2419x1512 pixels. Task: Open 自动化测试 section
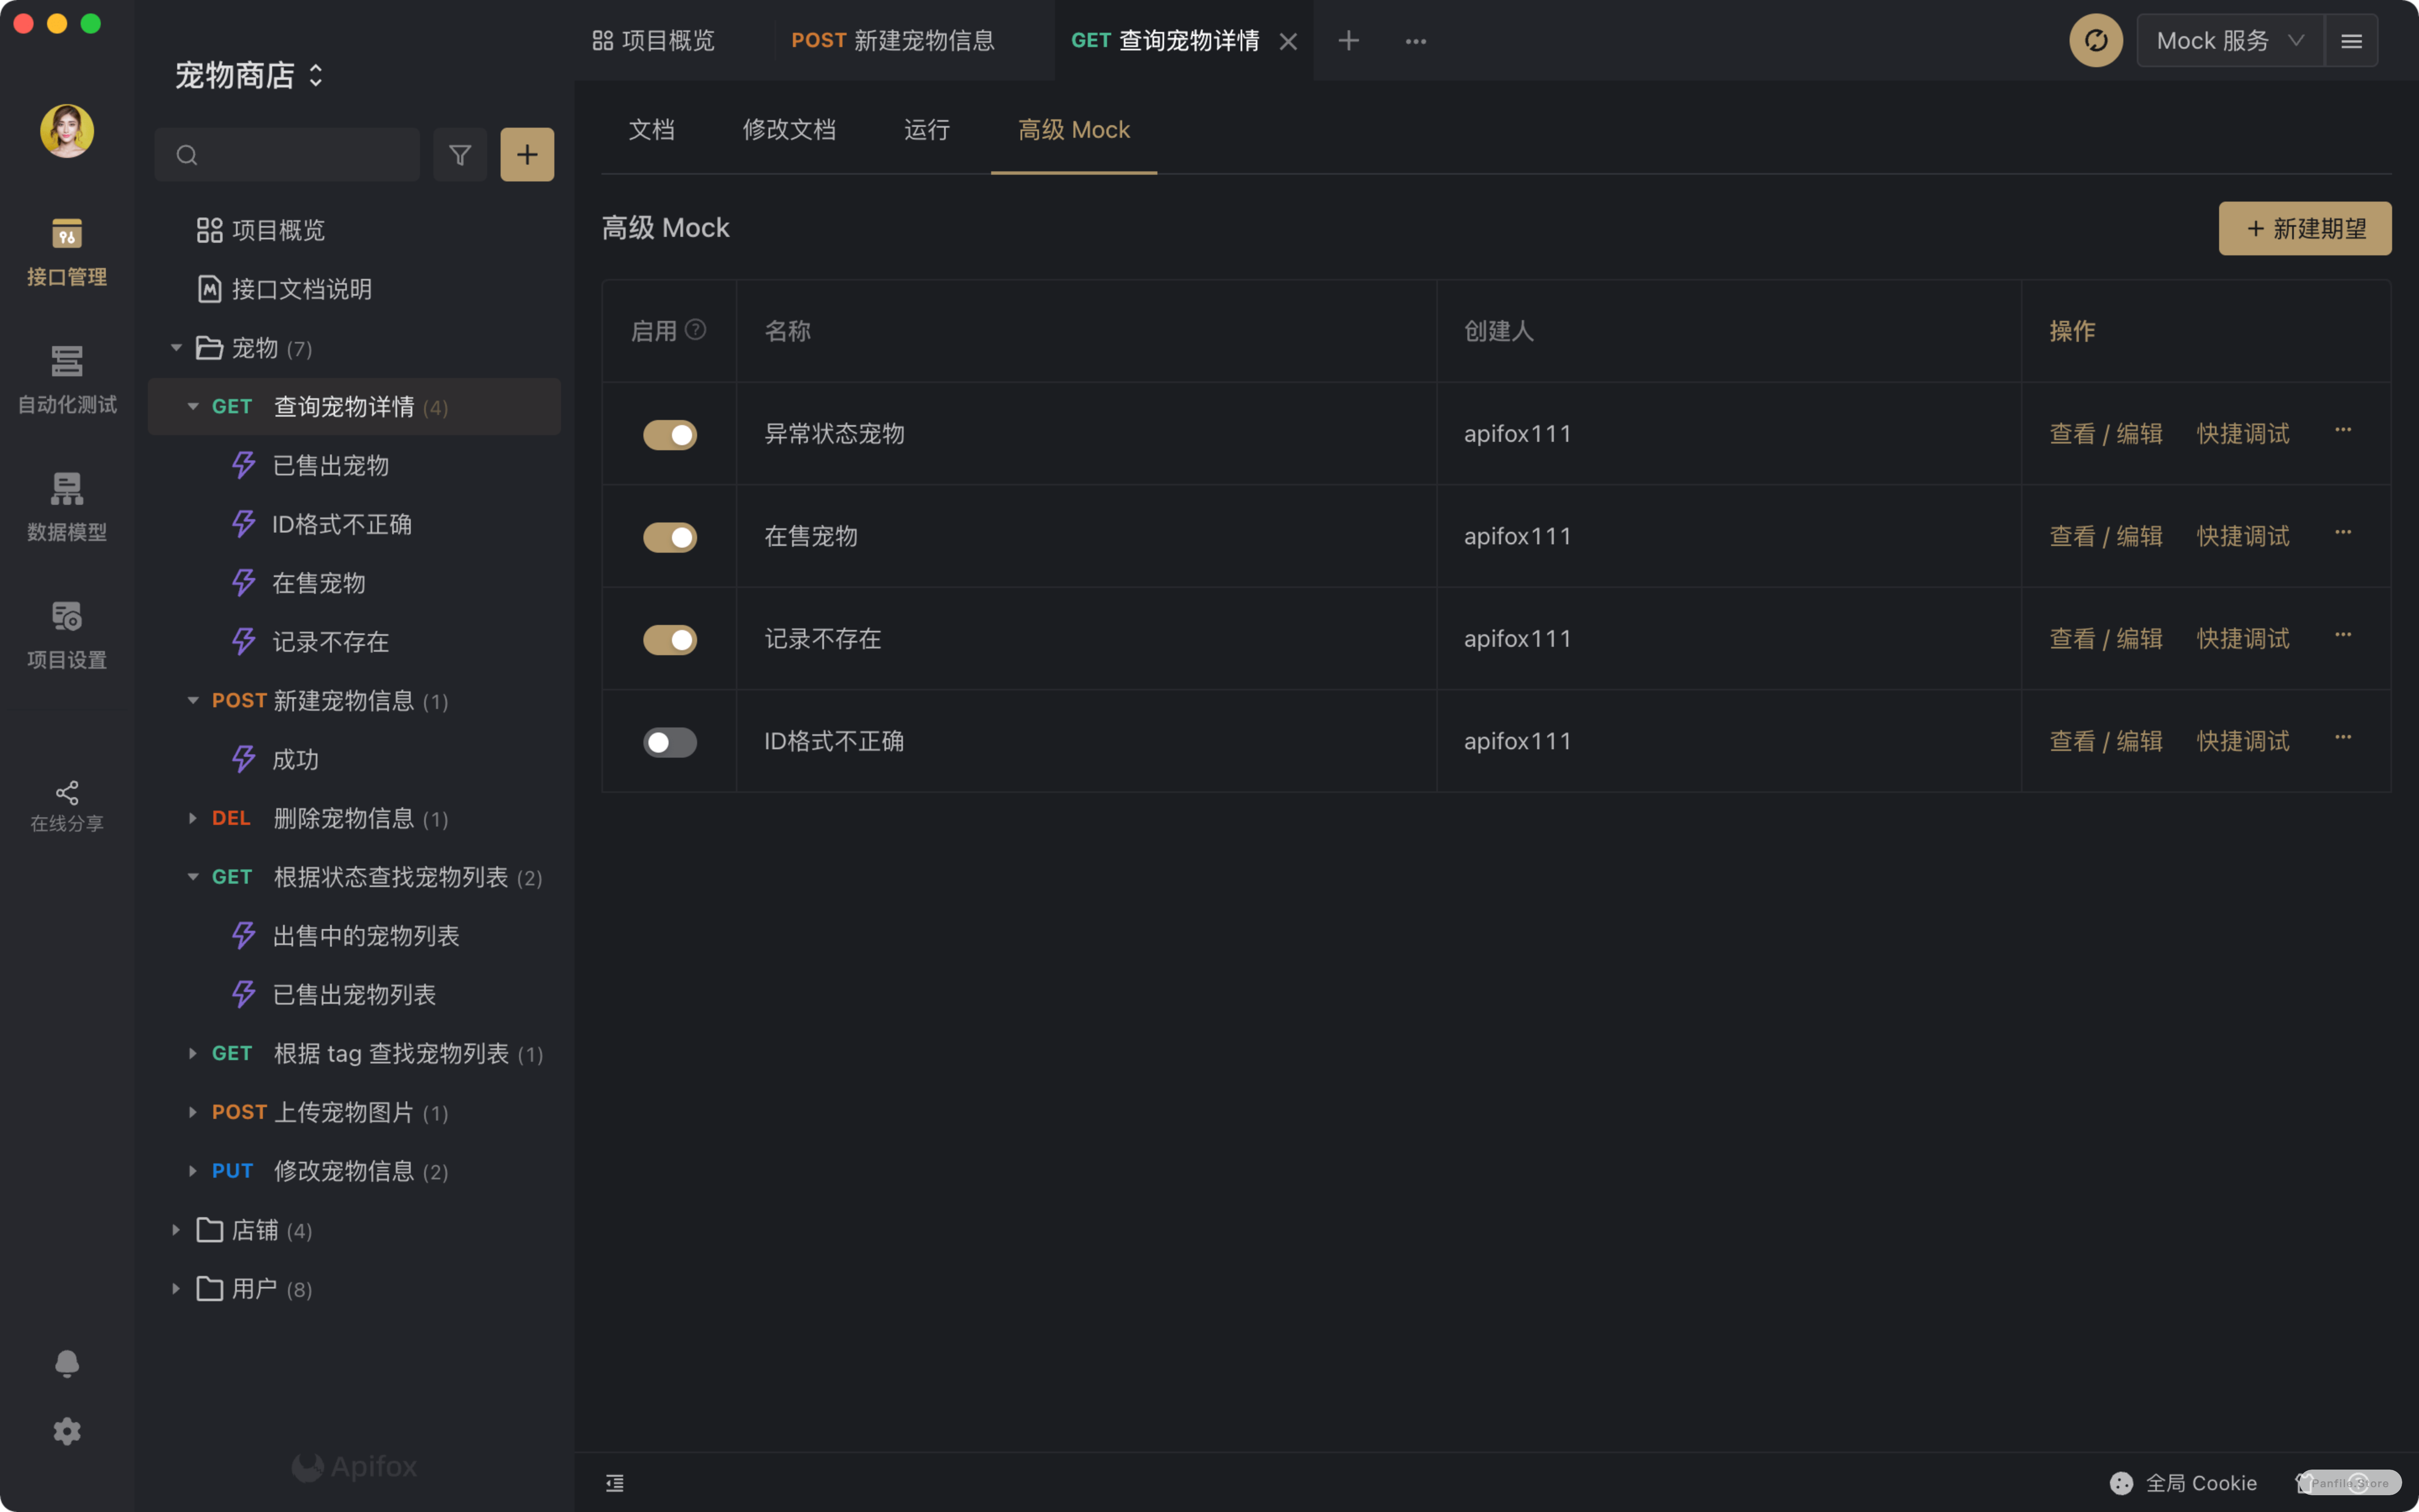pos(66,380)
